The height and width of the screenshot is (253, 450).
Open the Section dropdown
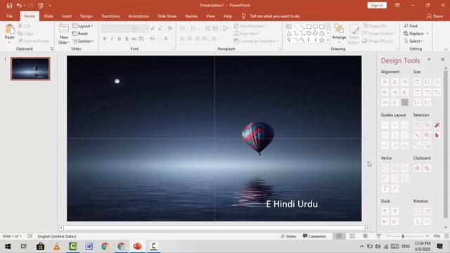click(x=83, y=41)
